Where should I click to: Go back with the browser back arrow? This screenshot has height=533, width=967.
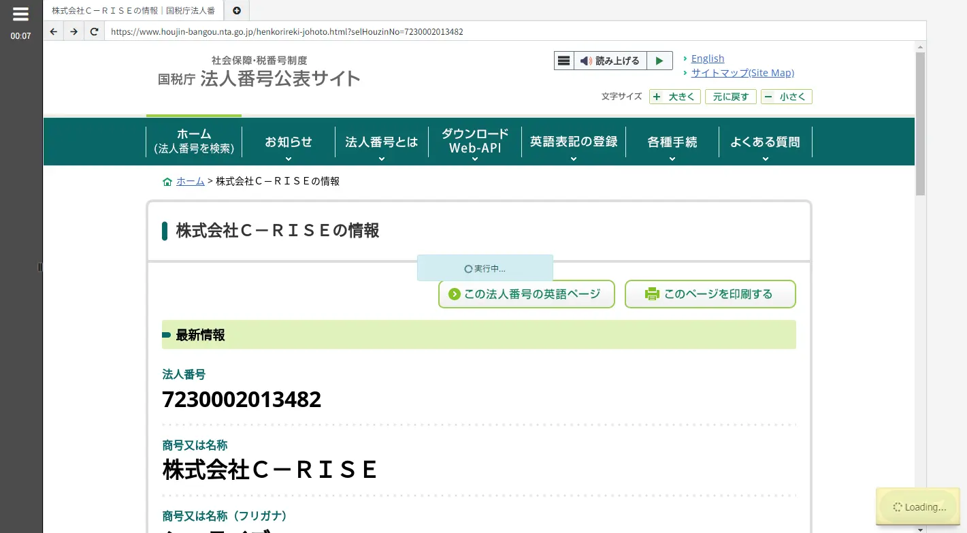[54, 31]
